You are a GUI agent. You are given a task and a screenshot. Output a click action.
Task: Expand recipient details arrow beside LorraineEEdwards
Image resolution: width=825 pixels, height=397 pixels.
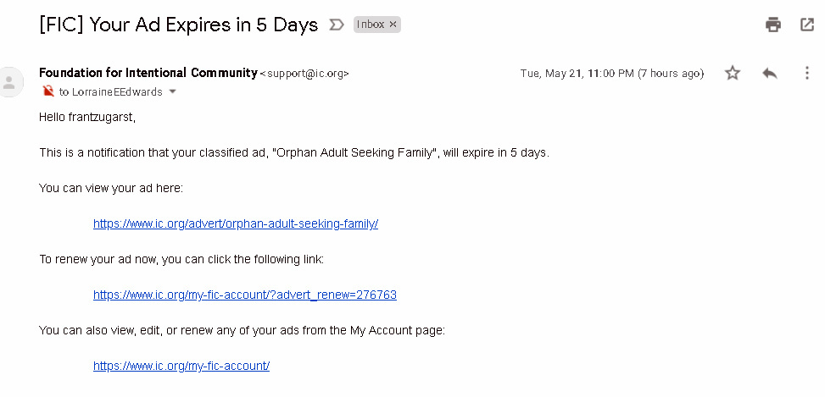[x=173, y=91]
